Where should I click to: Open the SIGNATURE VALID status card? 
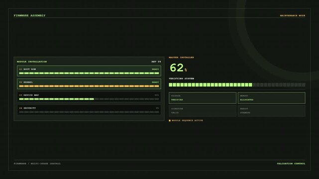pos(203,111)
